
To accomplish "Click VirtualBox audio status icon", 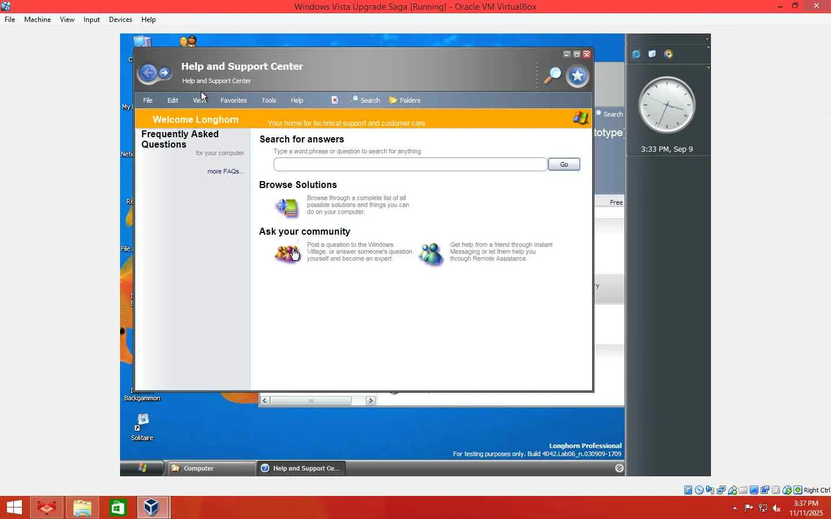I will click(710, 490).
